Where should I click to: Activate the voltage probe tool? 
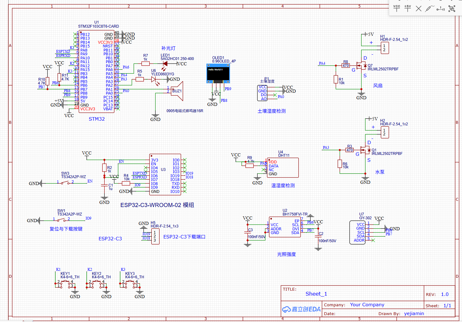[429, 8]
